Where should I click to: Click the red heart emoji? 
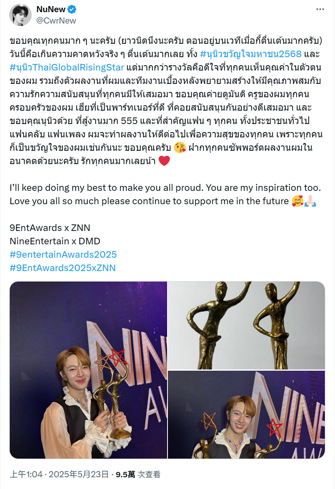[x=164, y=161]
